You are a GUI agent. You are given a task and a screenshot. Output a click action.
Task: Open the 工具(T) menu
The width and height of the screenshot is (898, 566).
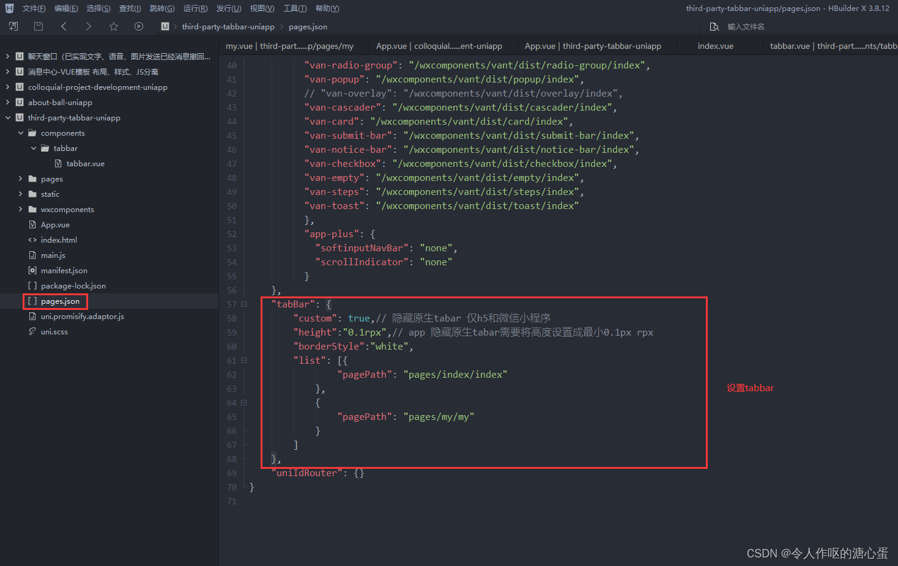[x=295, y=9]
